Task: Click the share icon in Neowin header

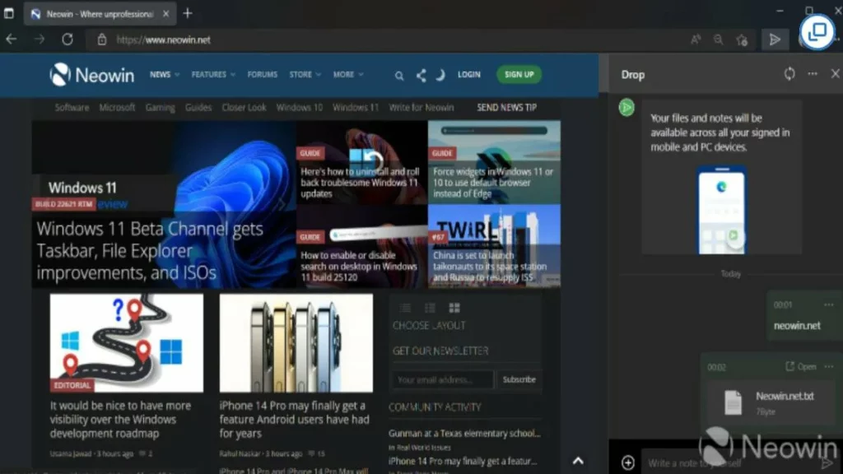Action: click(x=421, y=75)
